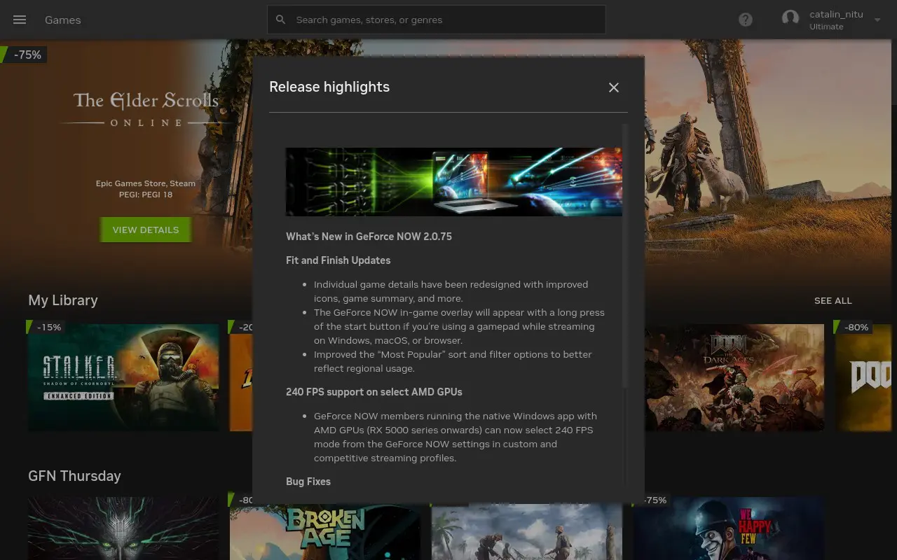Click '240 FPS support on select AMD GPUs' heading

pyautogui.click(x=374, y=392)
